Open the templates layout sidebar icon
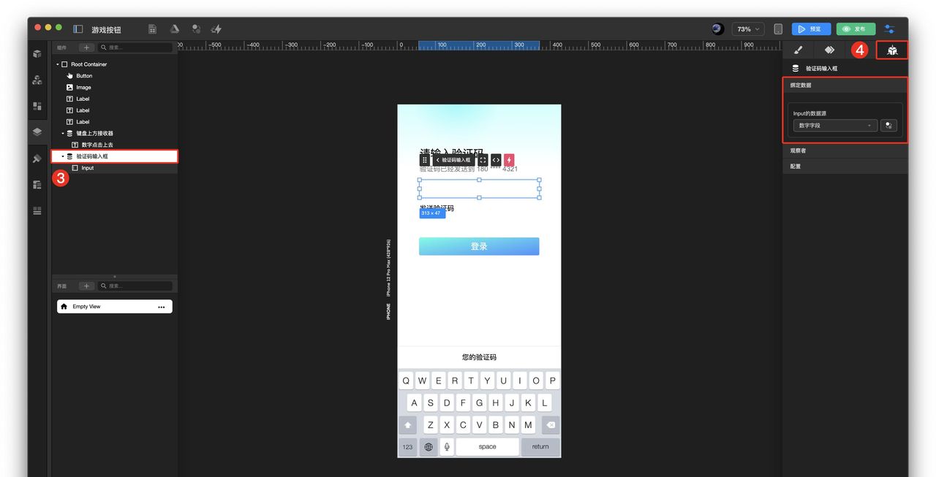The image size is (936, 477). 37,185
